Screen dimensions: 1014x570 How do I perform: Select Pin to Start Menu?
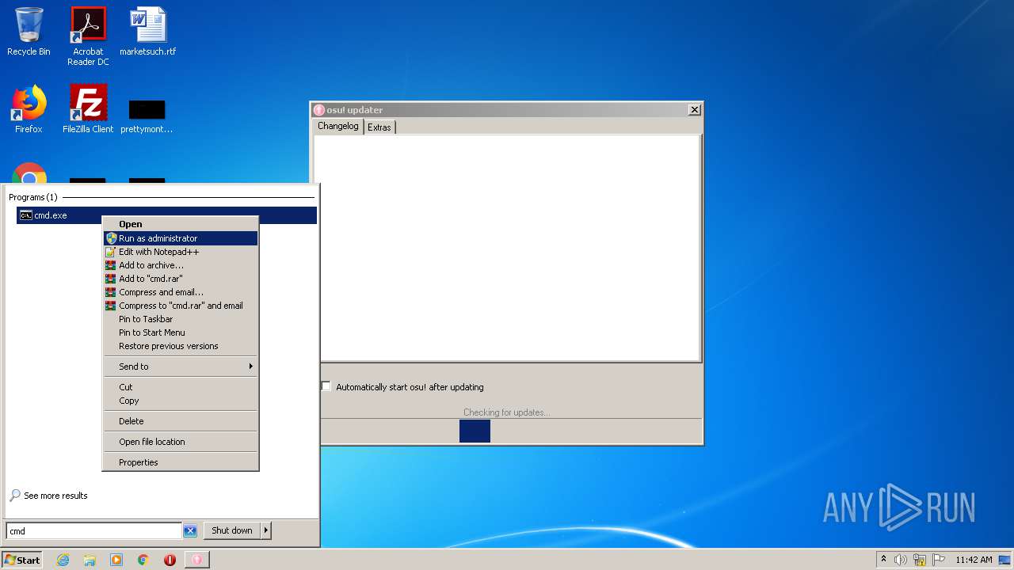181,332
